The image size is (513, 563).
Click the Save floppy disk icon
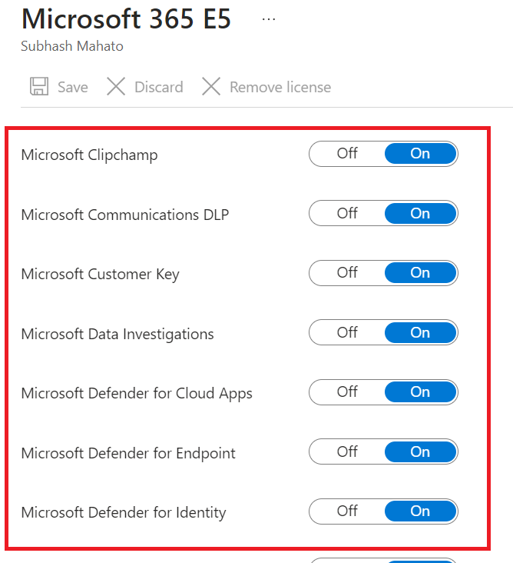point(39,86)
